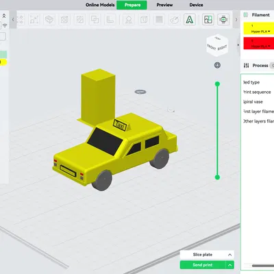Click the partially hidden Move tool icon

(20, 20)
